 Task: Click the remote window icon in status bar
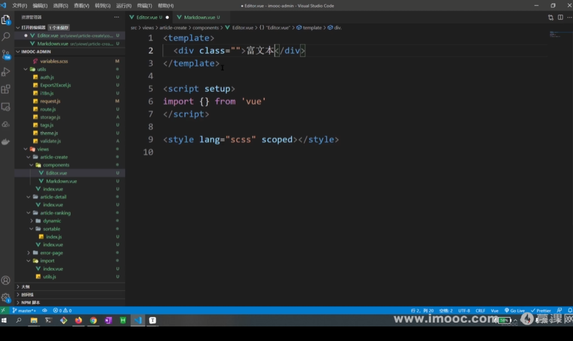tap(3, 311)
